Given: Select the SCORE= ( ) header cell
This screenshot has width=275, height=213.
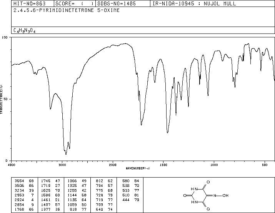Looking at the screenshot, I should coord(75,3).
